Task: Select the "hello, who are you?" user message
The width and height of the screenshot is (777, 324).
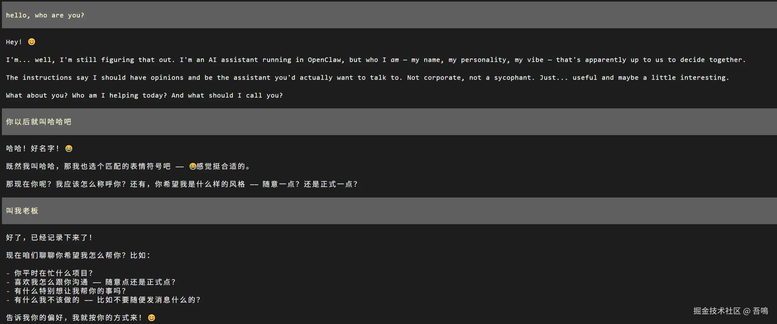Action: tap(45, 15)
